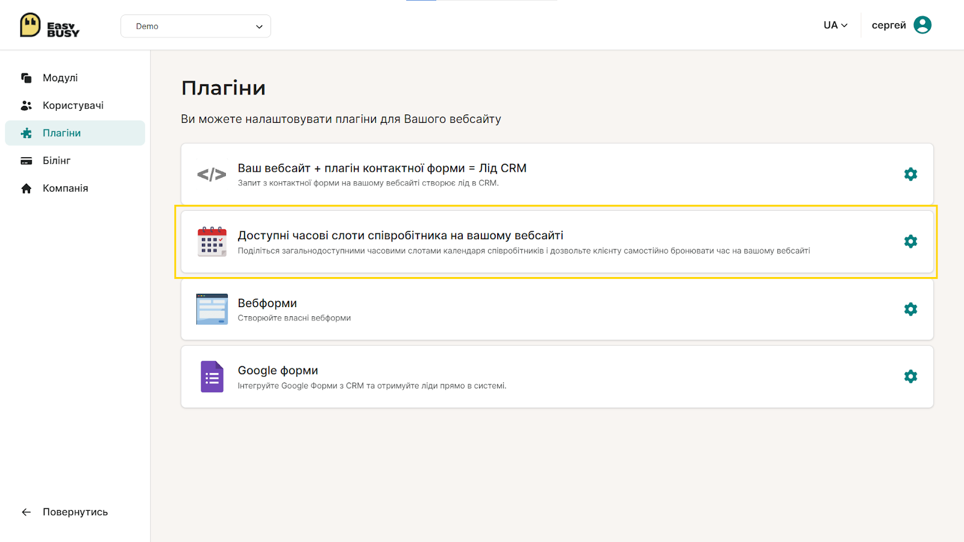Open the UA language selector
964x542 pixels.
click(836, 25)
